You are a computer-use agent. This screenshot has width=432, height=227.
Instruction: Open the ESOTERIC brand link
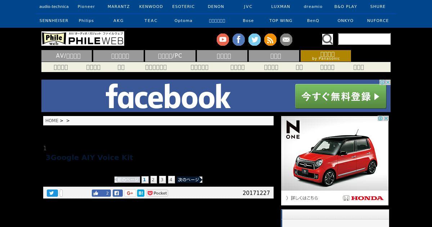[184, 6]
